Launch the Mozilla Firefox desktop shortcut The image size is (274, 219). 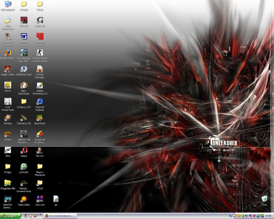tap(8, 54)
